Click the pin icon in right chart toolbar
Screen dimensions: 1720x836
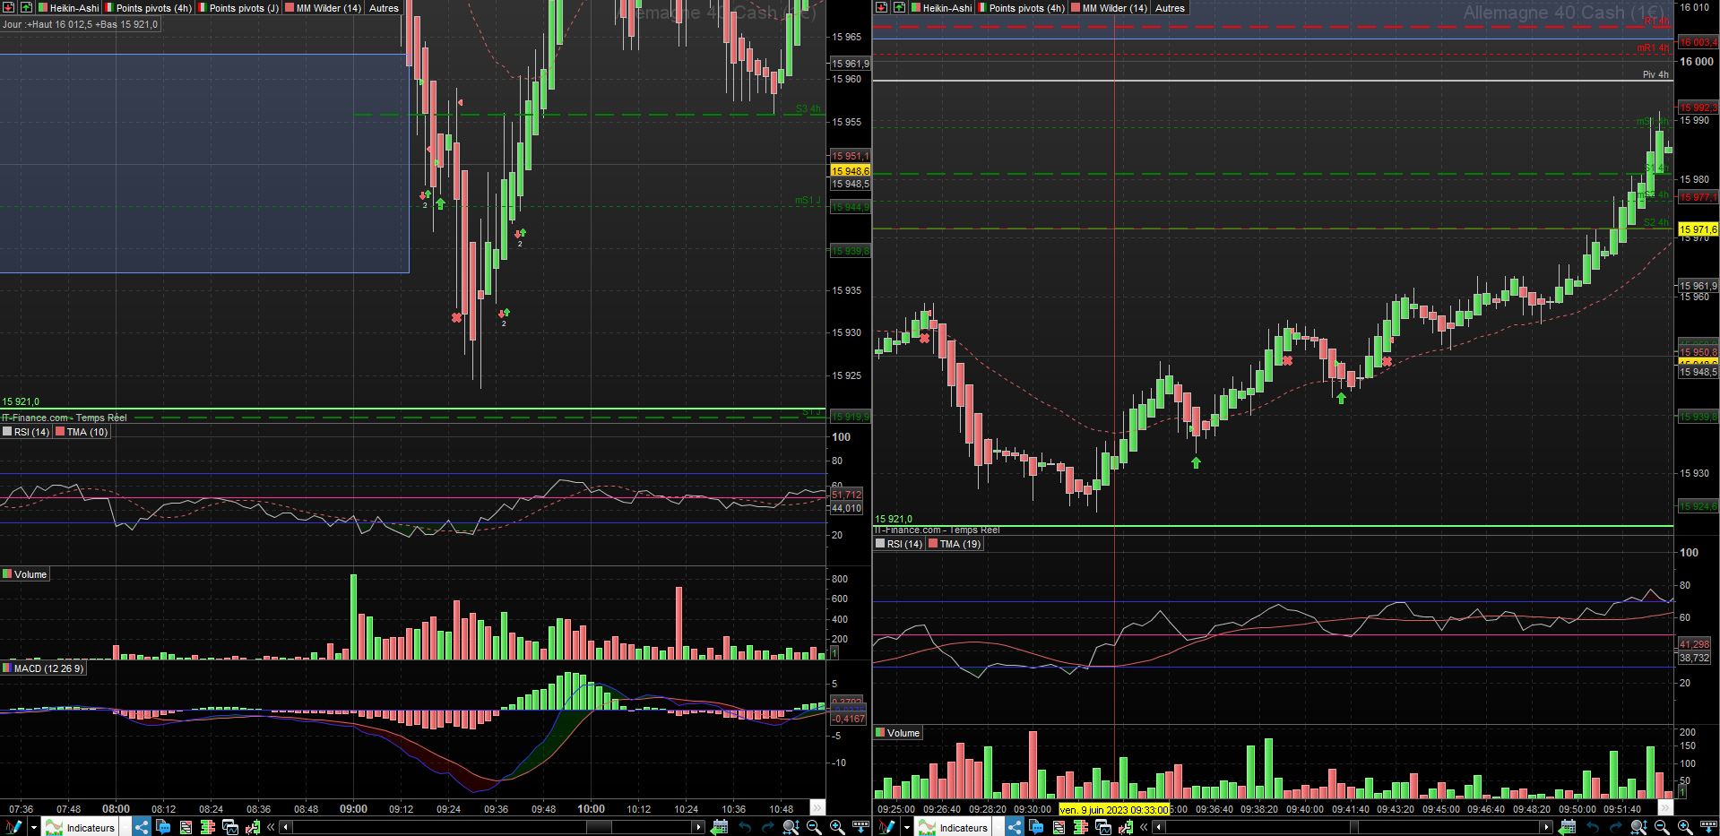(1708, 827)
